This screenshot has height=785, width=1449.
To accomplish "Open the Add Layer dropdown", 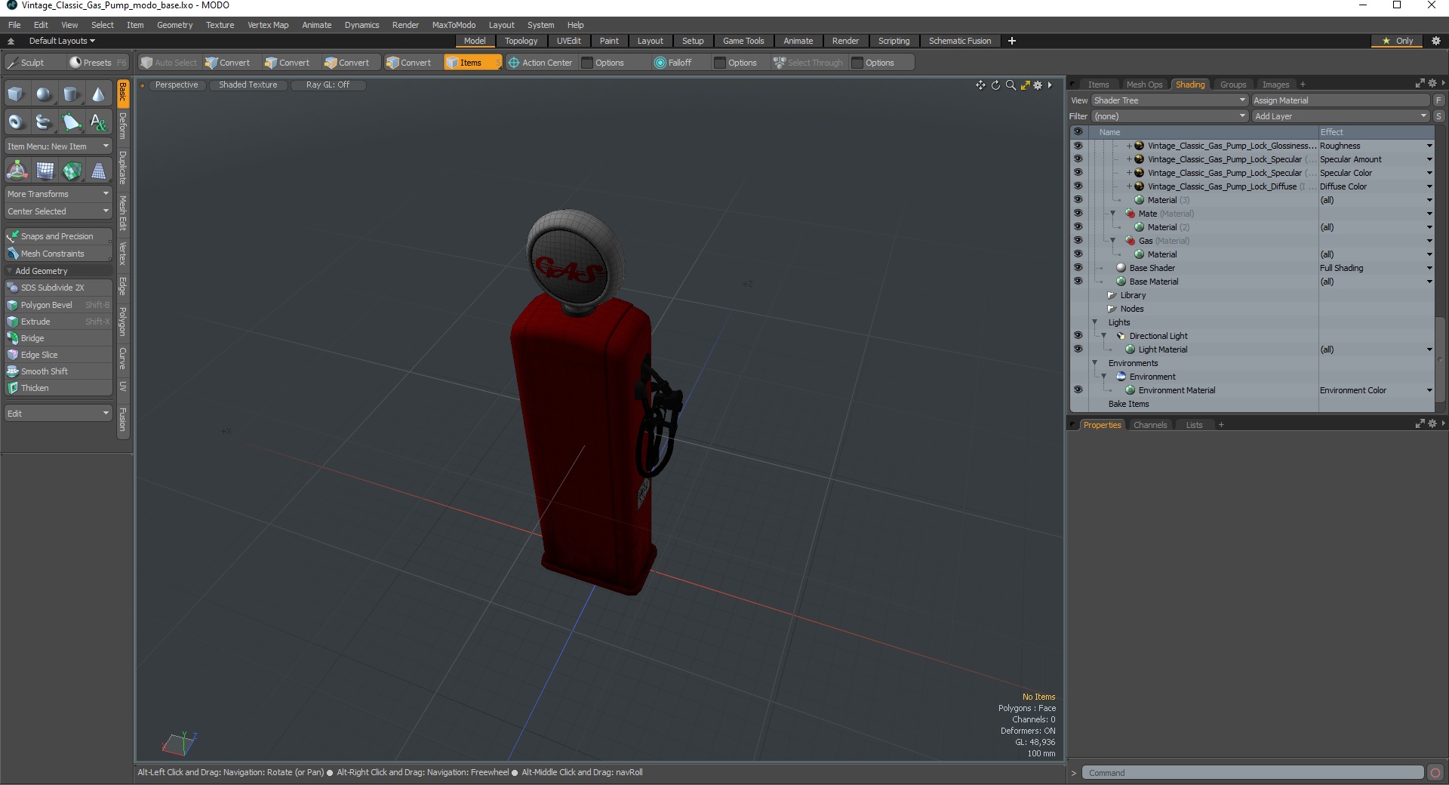I will [1341, 116].
